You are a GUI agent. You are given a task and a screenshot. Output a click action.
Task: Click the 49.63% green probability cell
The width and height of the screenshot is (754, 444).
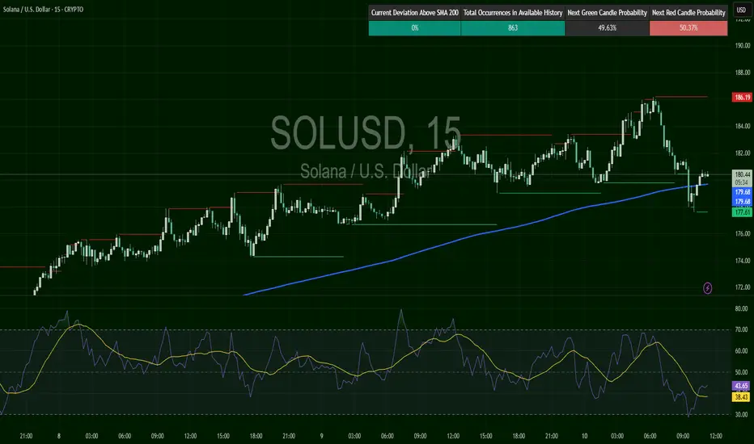[x=607, y=27]
